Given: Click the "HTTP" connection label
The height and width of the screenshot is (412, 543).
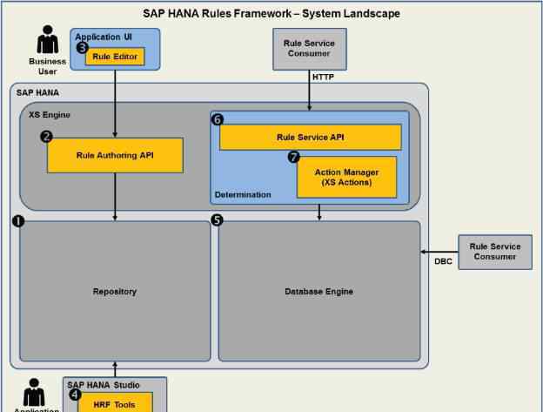Looking at the screenshot, I should tap(323, 77).
